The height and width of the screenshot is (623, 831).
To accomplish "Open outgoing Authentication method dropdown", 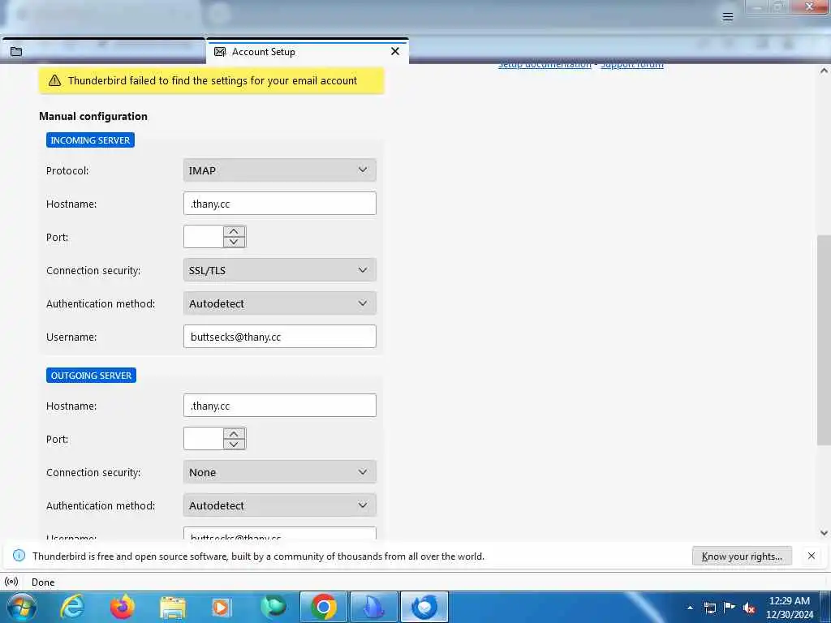I will pos(280,505).
